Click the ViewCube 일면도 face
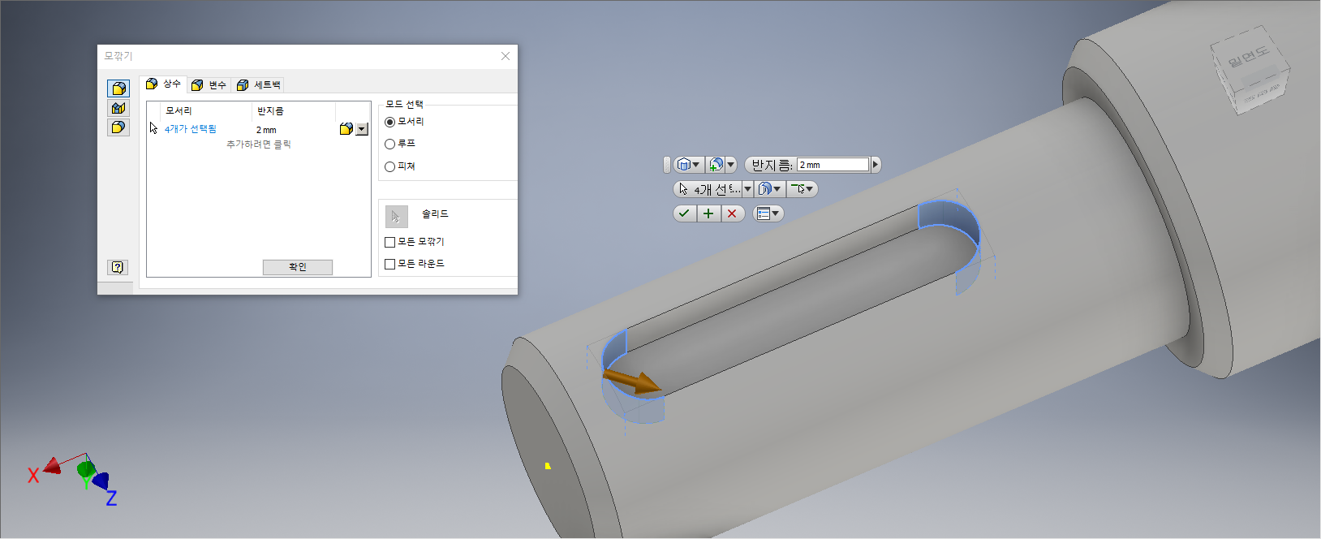The height and width of the screenshot is (539, 1321). (x=1249, y=57)
